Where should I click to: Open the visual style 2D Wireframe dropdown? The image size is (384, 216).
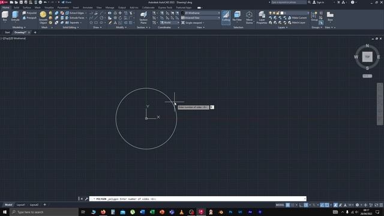(200, 13)
